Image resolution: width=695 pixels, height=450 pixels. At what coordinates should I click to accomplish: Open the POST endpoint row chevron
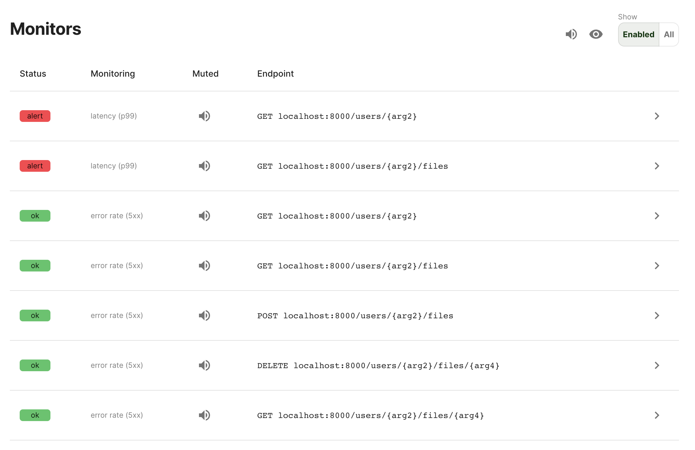[657, 315]
